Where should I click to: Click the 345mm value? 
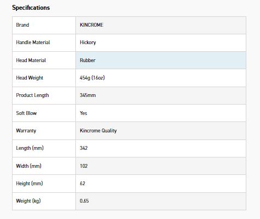pos(87,95)
